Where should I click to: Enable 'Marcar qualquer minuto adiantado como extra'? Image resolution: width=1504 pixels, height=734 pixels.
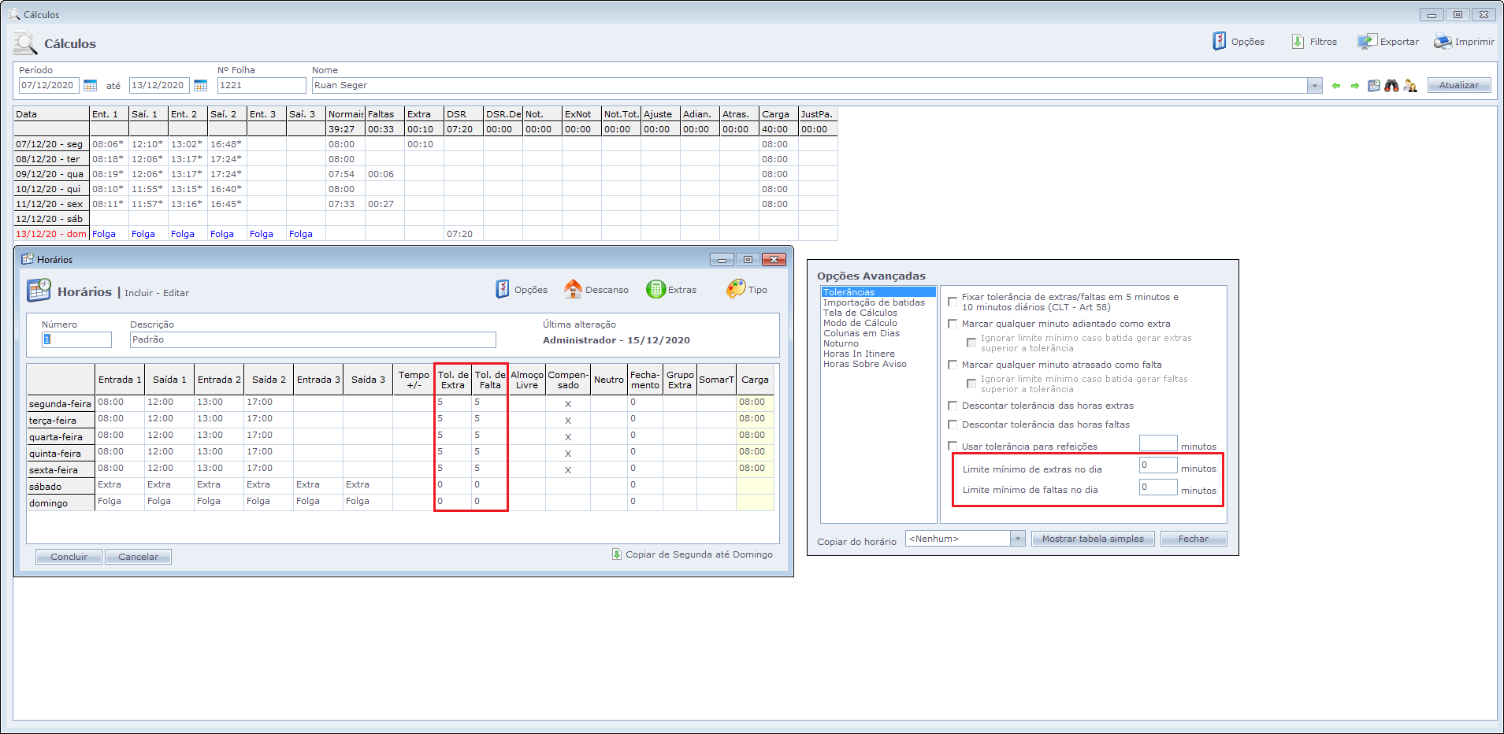953,324
